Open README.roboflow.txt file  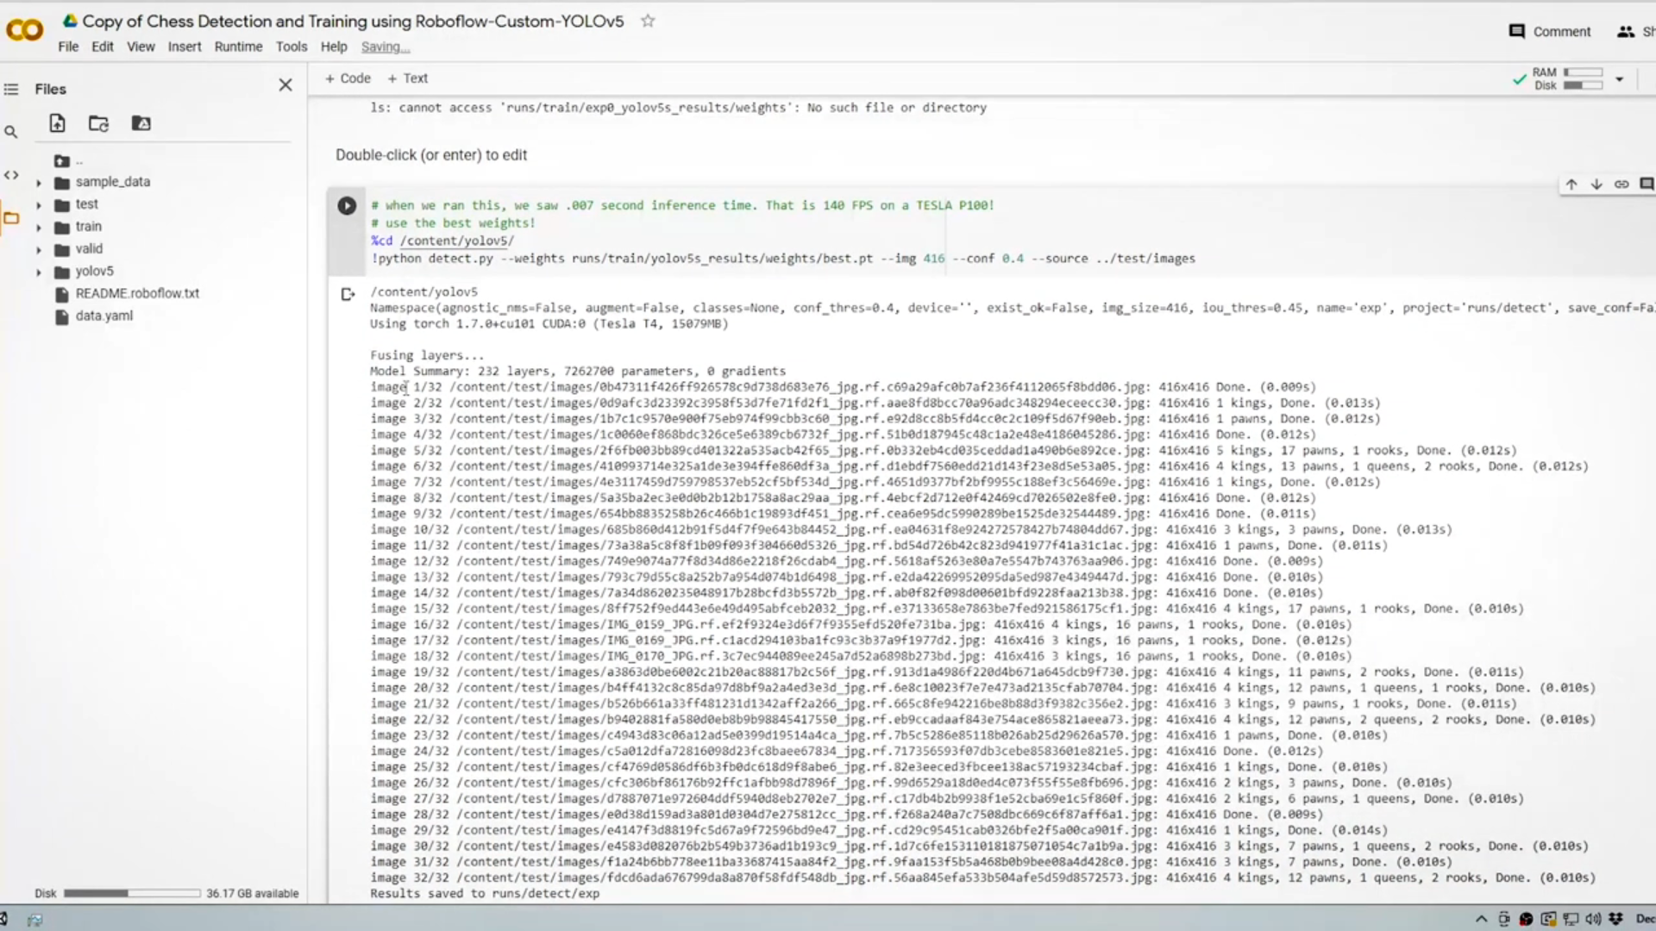pos(137,293)
